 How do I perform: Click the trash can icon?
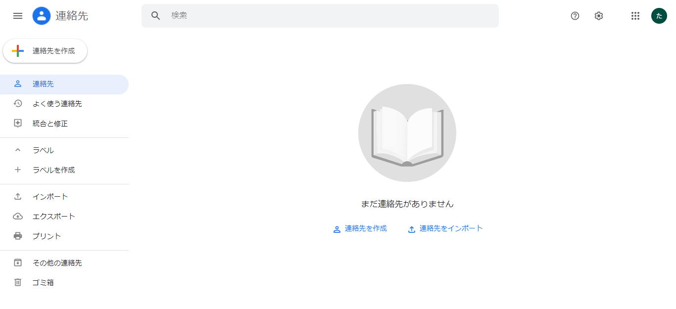(x=18, y=283)
